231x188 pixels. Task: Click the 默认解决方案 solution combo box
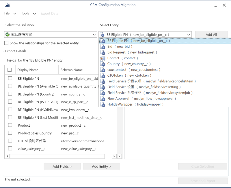(x=51, y=34)
